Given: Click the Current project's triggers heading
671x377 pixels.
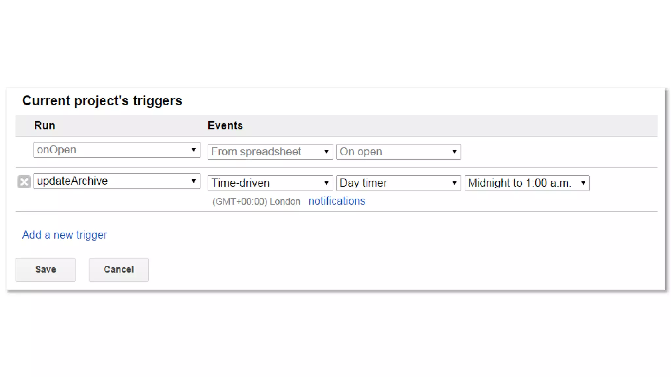Looking at the screenshot, I should 102,101.
